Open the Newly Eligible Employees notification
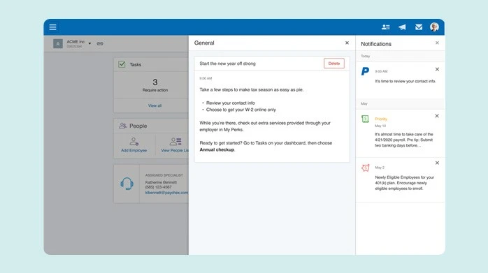Screen dimensions: 488x273 click(x=404, y=183)
